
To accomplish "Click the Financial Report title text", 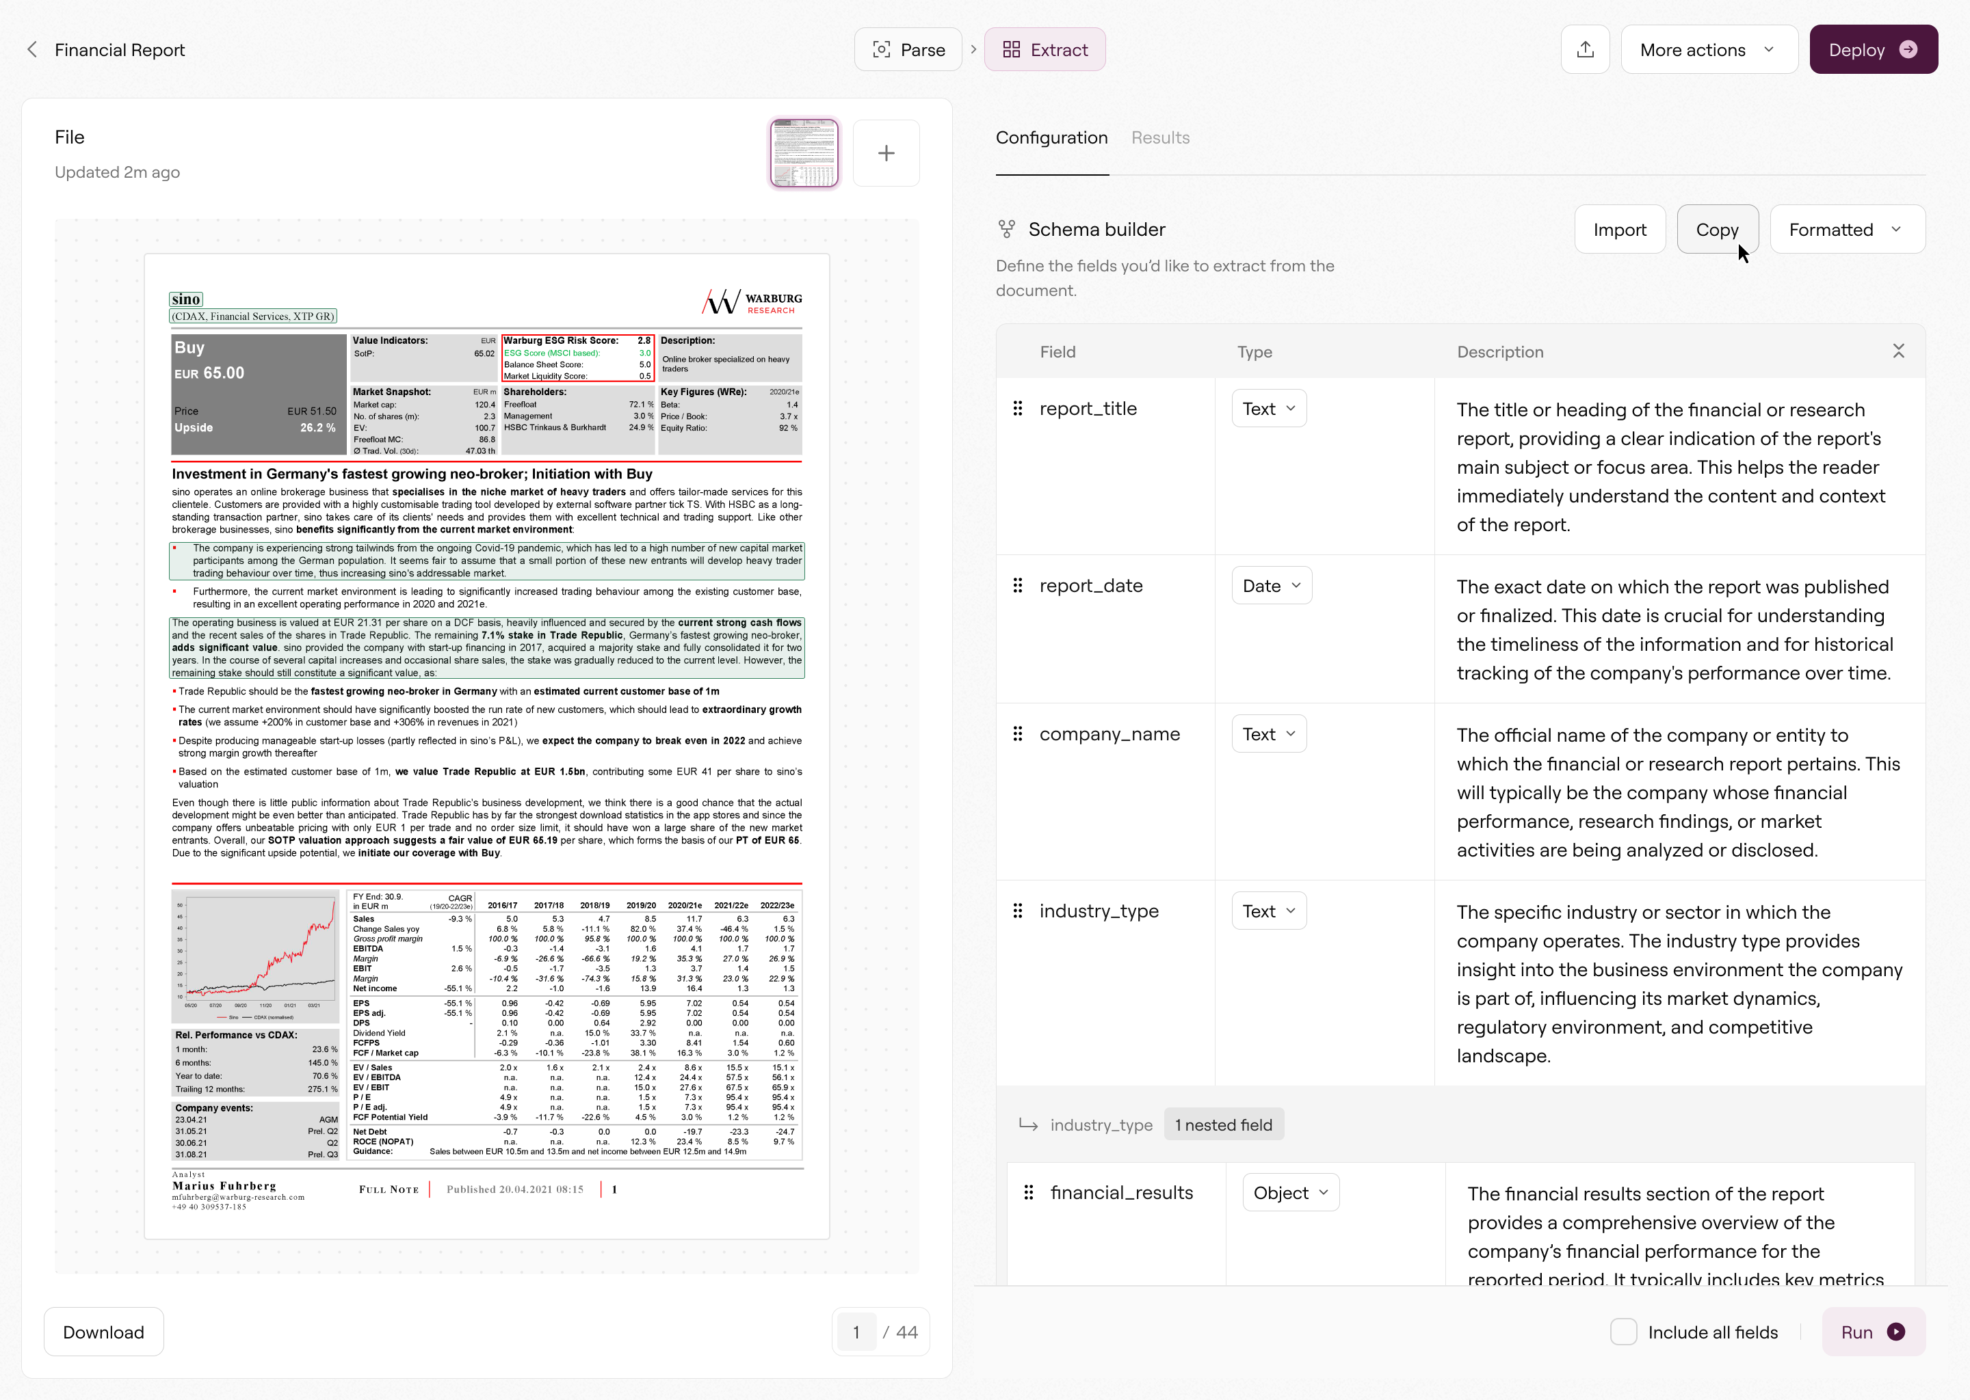I will (120, 50).
